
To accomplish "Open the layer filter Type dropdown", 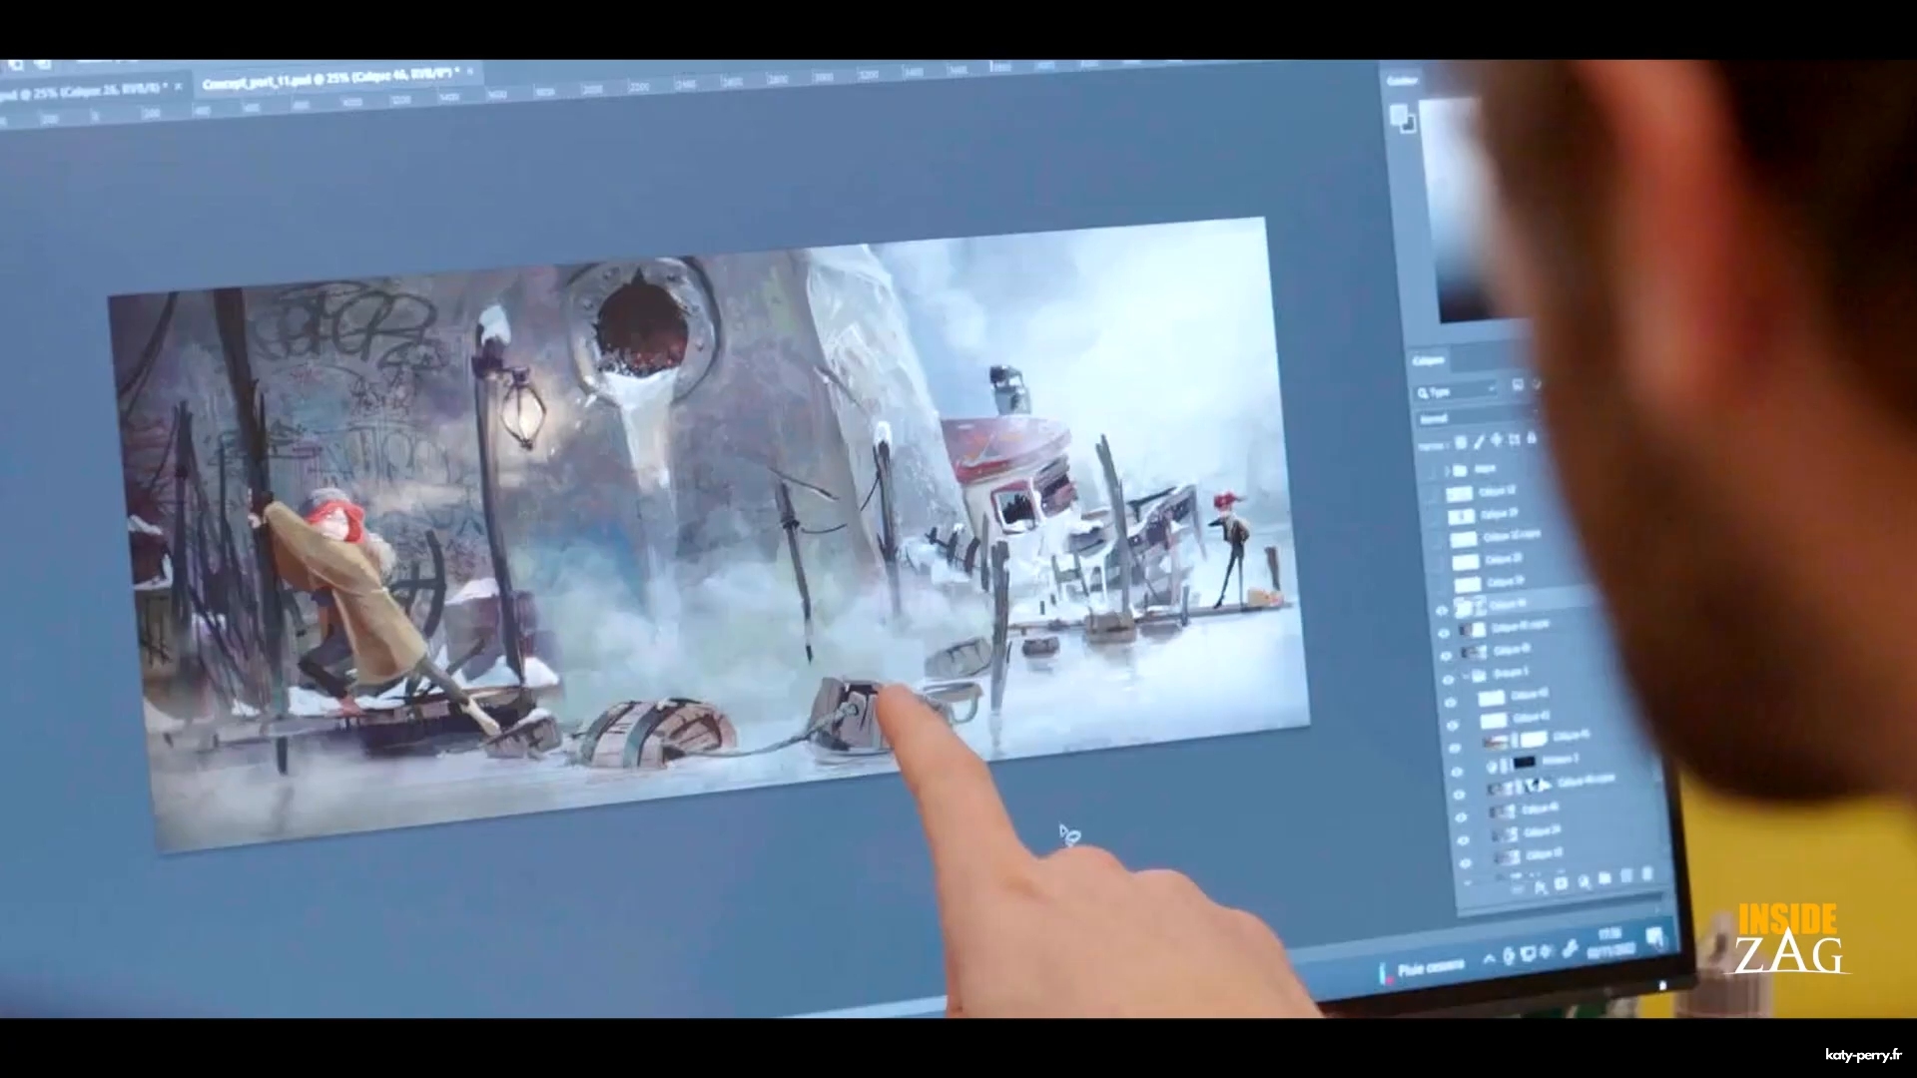I will 1457,390.
